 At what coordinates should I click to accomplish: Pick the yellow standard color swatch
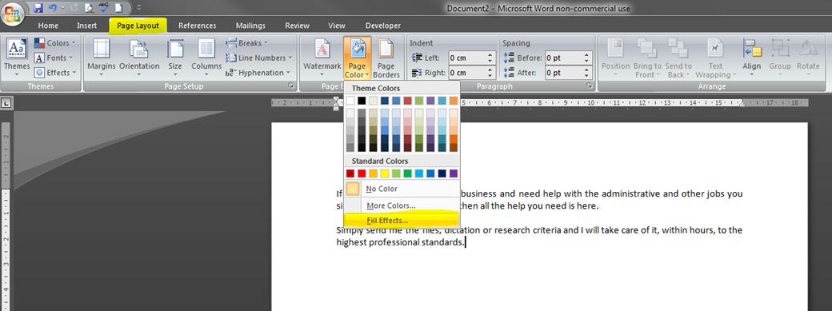tap(385, 173)
